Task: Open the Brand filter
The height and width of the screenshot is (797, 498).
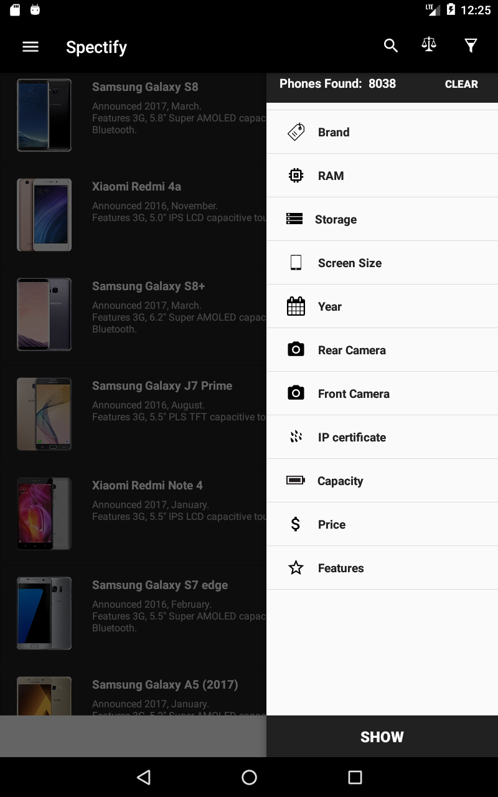Action: click(382, 132)
